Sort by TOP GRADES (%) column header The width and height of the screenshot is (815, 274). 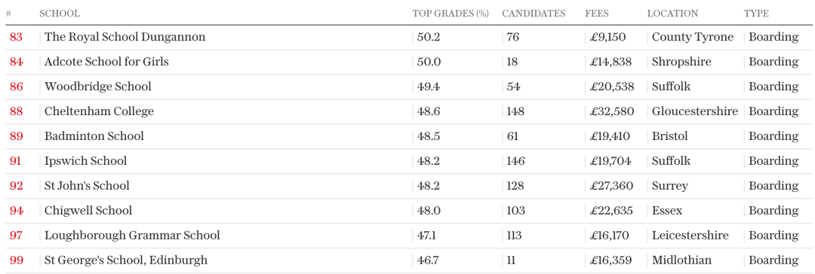coord(451,14)
